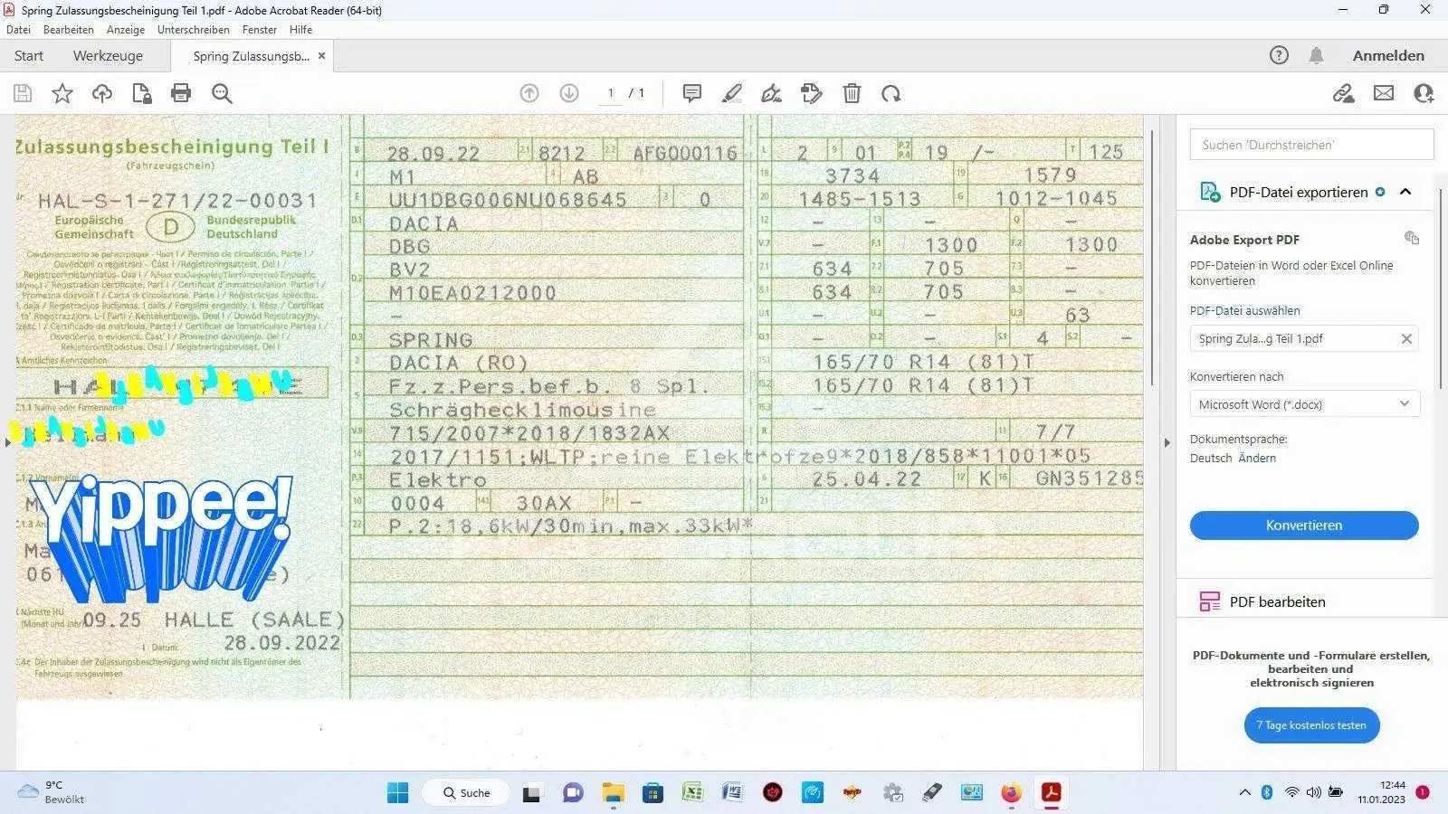The height and width of the screenshot is (814, 1448).
Task: Switch to the Werkzeuge tab
Action: point(108,56)
